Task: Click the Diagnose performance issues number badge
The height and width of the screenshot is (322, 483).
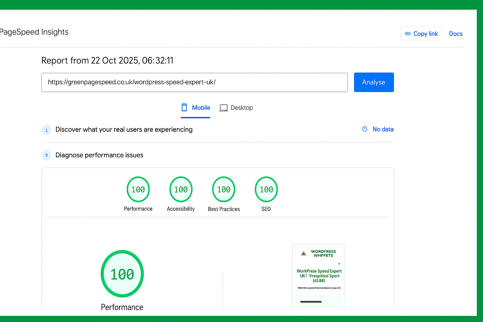Action: coord(47,155)
